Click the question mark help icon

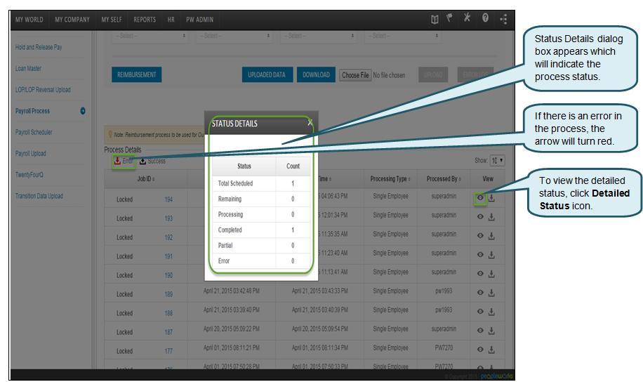click(x=485, y=19)
